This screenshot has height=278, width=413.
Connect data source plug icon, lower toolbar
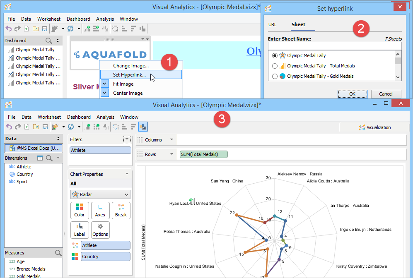pyautogui.click(x=55, y=127)
